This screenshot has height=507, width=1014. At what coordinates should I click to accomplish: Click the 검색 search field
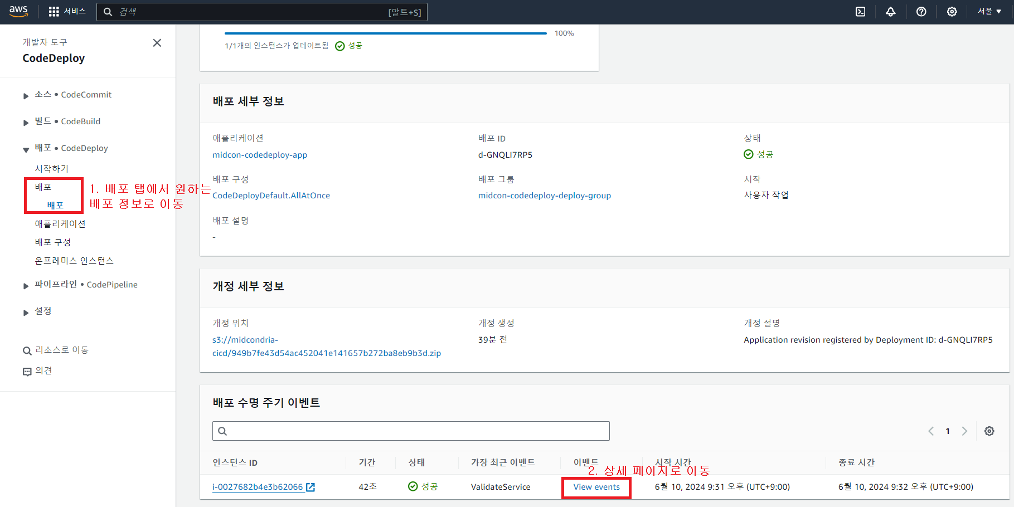[261, 12]
